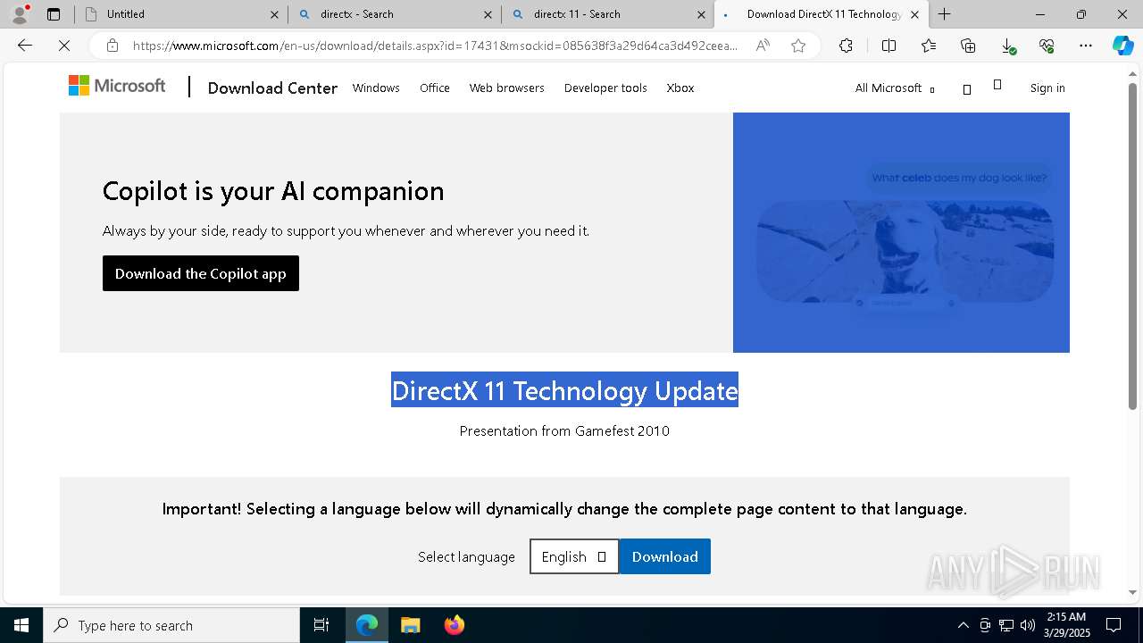Open the tab actions menu icon
This screenshot has height=643, width=1143.
coord(54,14)
